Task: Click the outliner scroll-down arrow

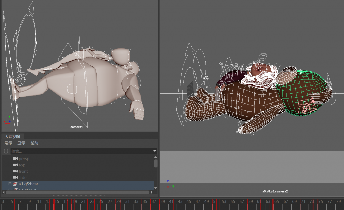Action: (x=156, y=188)
